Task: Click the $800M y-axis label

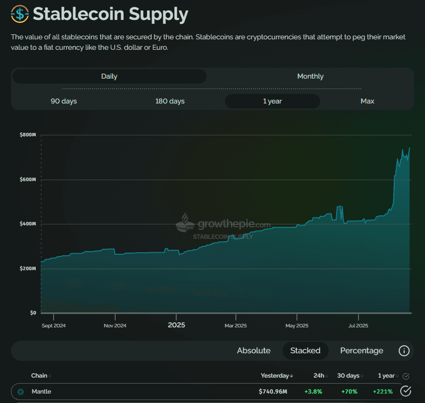Action: point(28,135)
